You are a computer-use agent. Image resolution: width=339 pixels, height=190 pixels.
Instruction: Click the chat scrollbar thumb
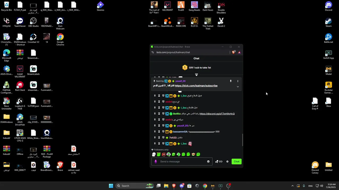coord(242,140)
